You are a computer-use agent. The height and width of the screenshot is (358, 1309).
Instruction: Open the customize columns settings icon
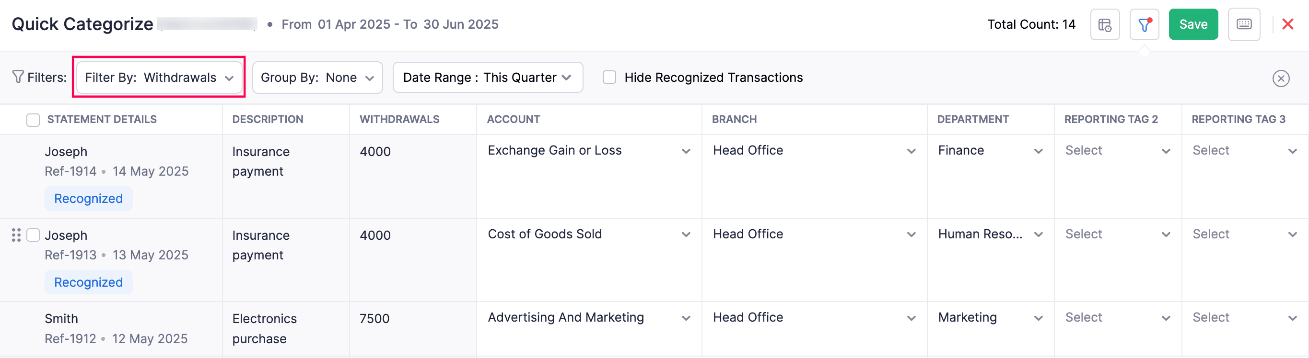(x=1105, y=24)
